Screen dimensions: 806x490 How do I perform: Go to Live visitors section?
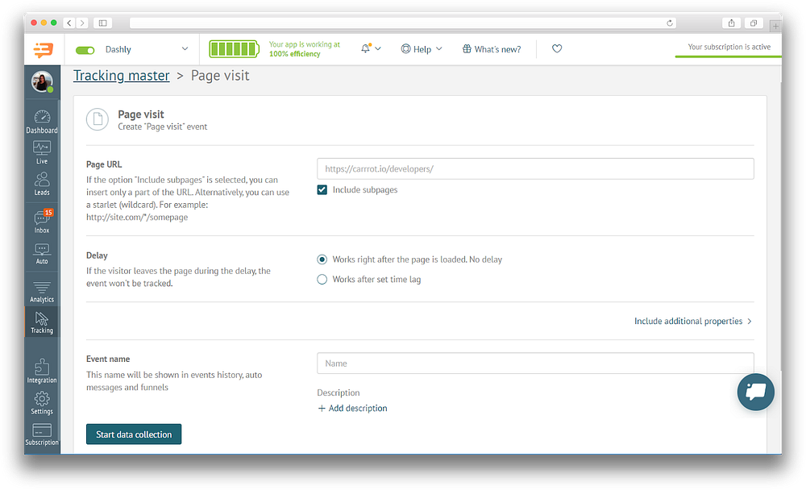tap(42, 152)
